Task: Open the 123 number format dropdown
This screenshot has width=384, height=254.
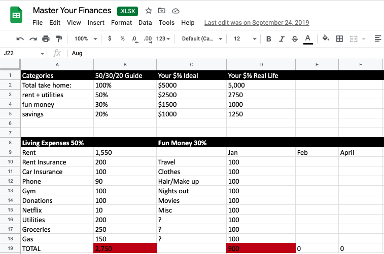Action: 163,38
